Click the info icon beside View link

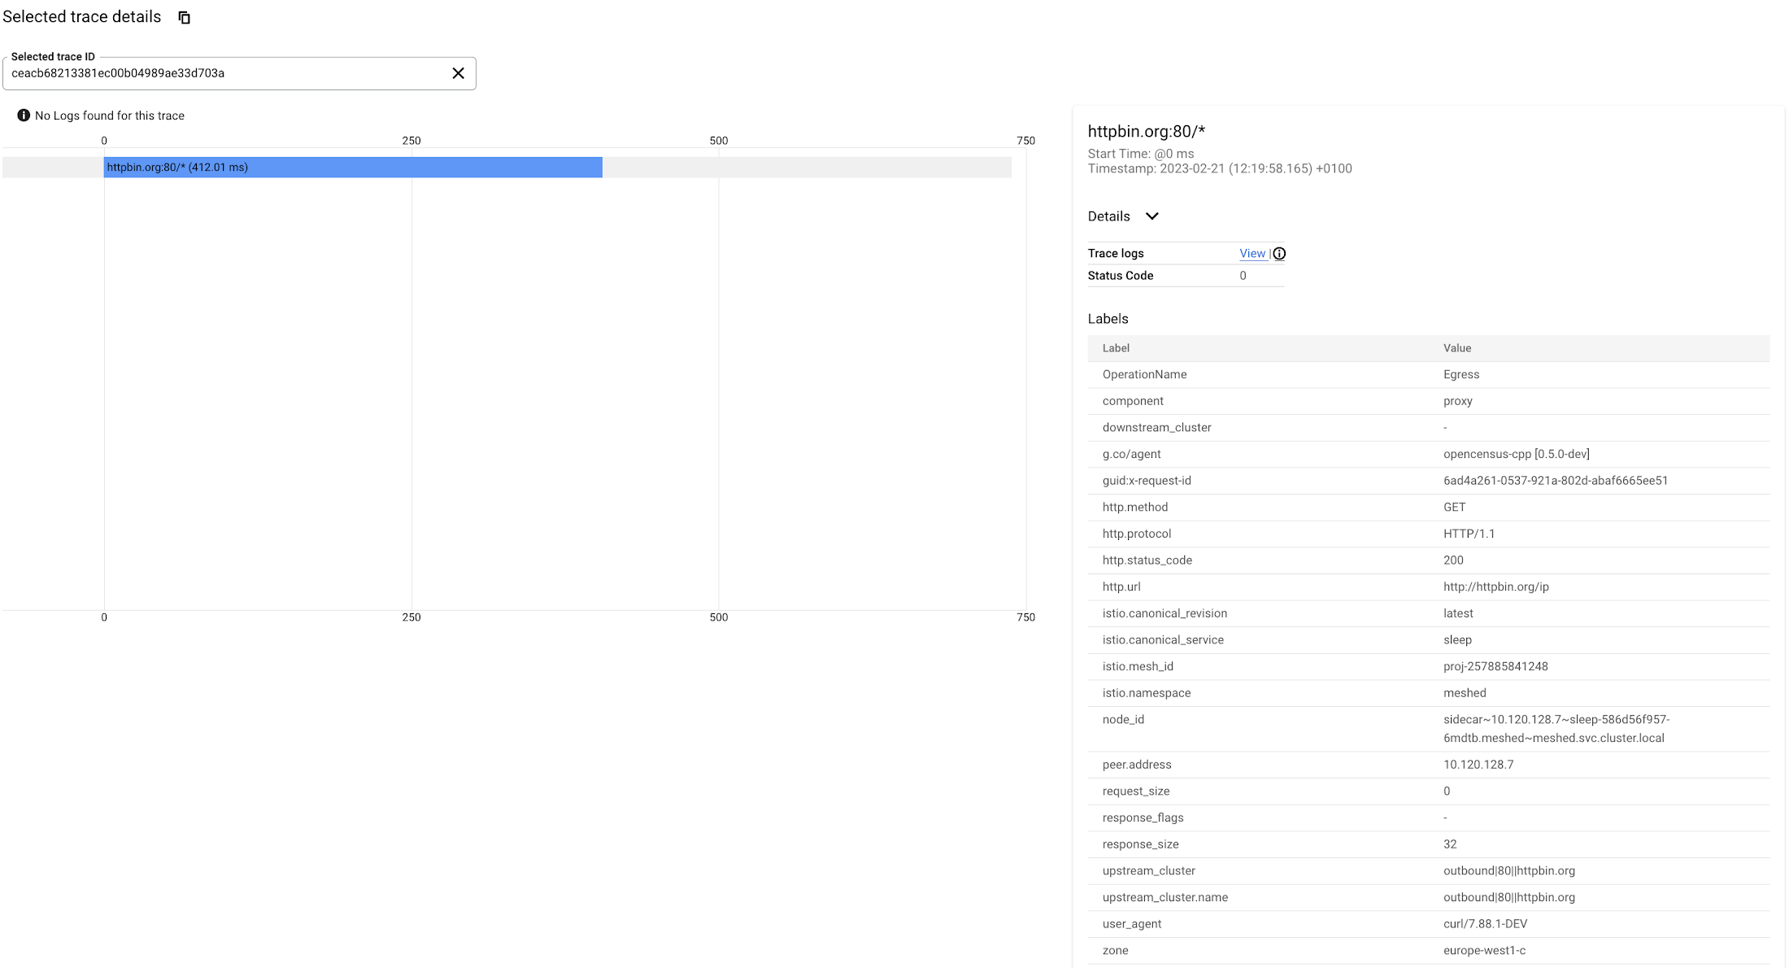1279,254
